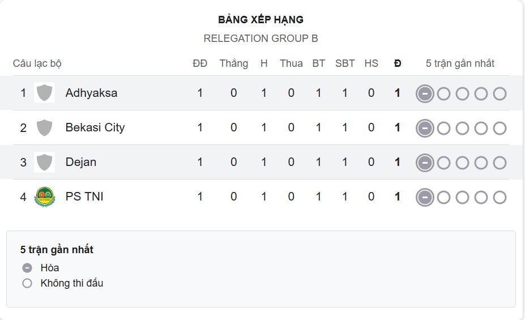
Task: Click Dejan's latest draw result icon
Action: (425, 163)
